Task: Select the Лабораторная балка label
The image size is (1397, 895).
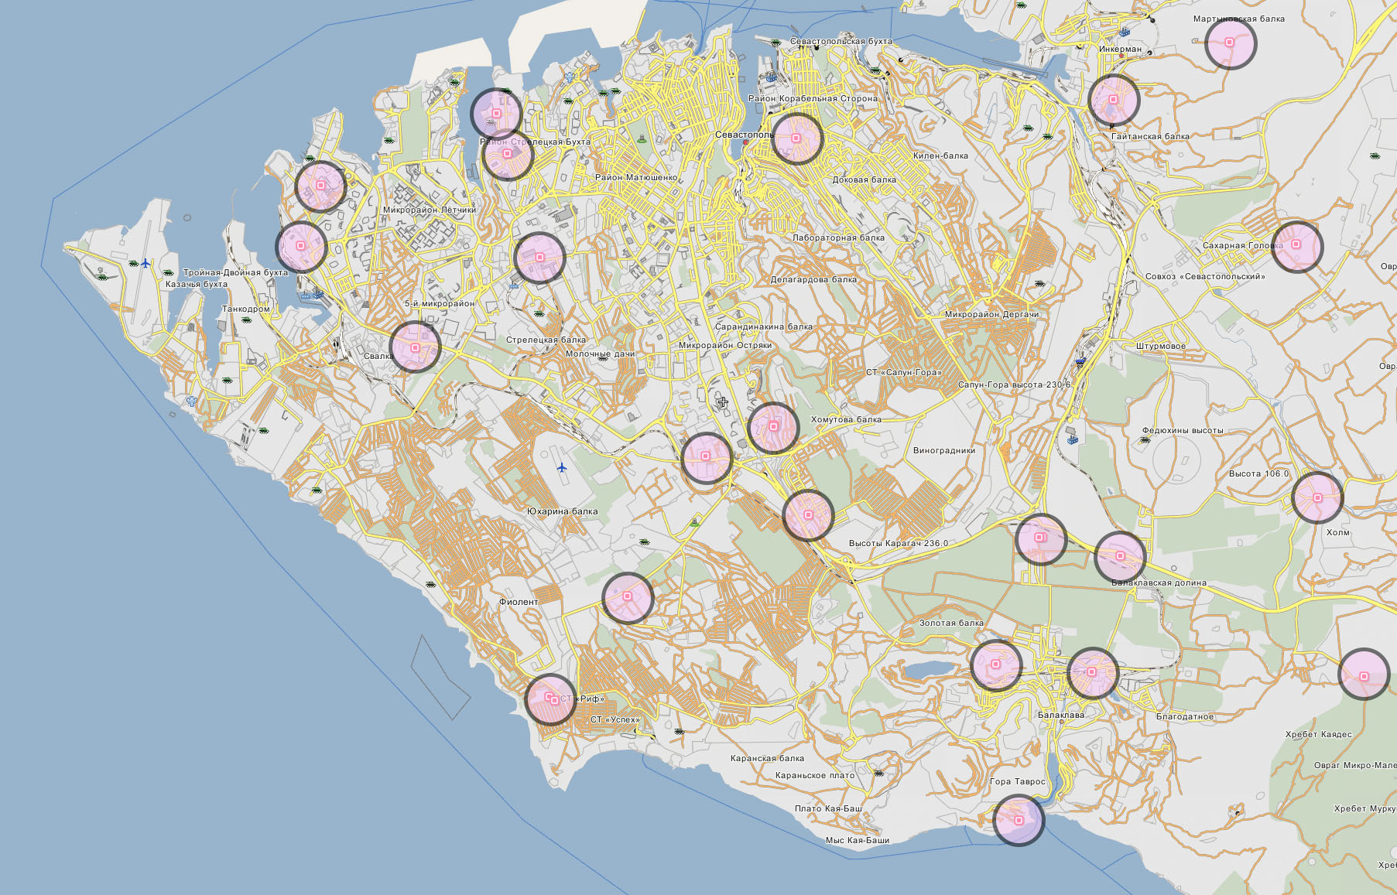Action: tap(838, 237)
